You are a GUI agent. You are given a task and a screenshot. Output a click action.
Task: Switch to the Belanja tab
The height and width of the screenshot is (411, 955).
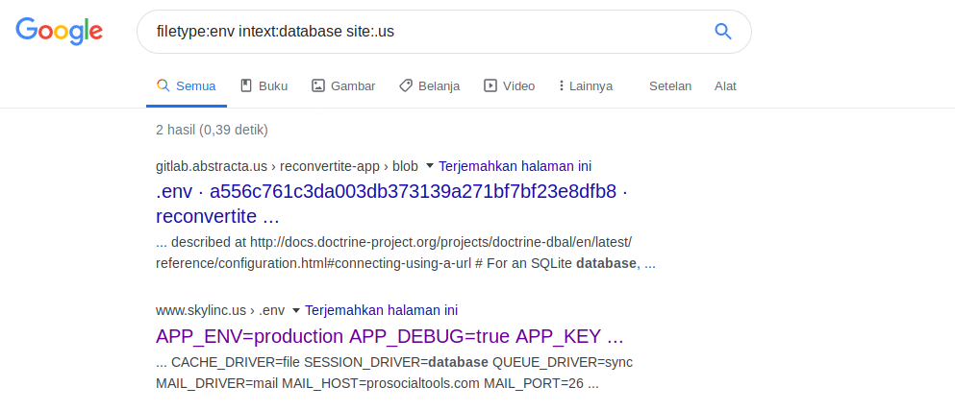(x=429, y=86)
